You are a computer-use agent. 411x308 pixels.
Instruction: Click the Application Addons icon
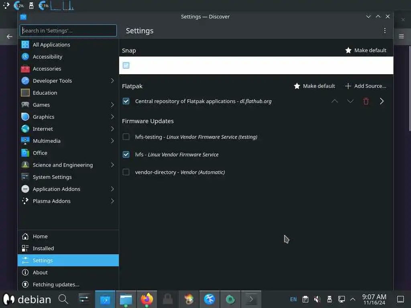(25, 189)
